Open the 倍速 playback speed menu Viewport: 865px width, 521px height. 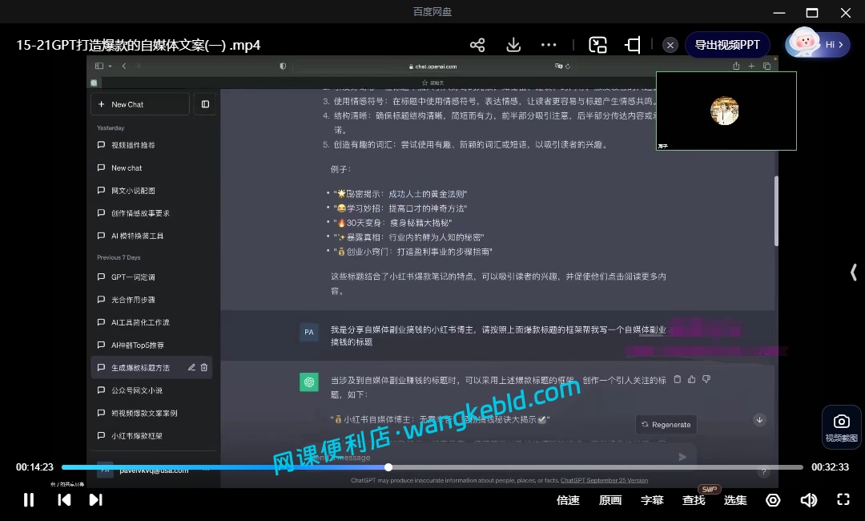(568, 500)
